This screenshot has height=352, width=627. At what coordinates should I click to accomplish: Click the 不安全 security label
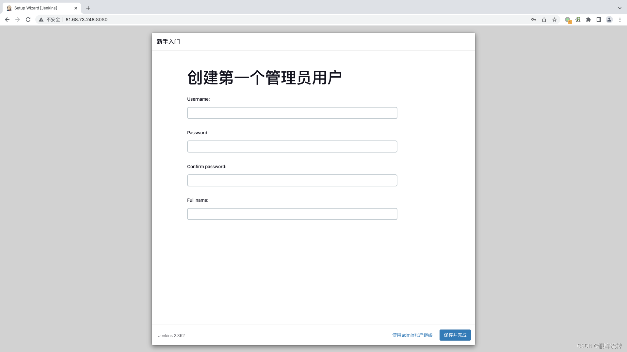pos(53,20)
